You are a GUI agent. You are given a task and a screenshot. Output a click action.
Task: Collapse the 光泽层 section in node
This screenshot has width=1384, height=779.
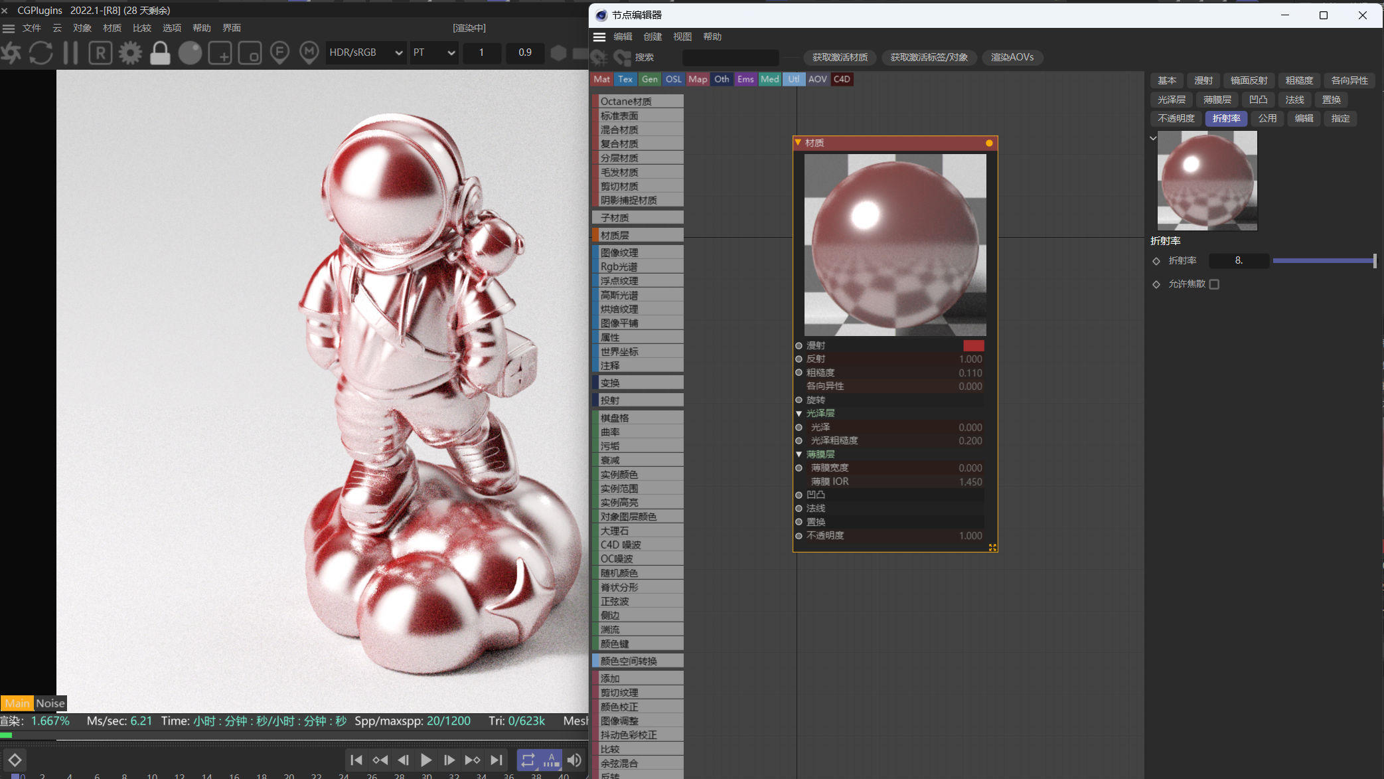(799, 413)
